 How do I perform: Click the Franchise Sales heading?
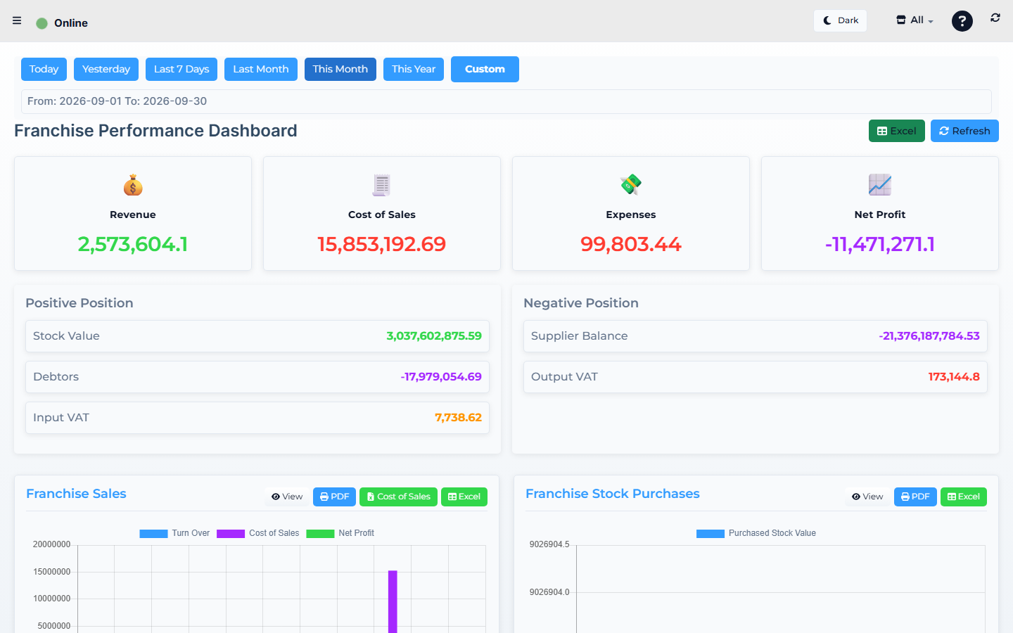coord(76,494)
